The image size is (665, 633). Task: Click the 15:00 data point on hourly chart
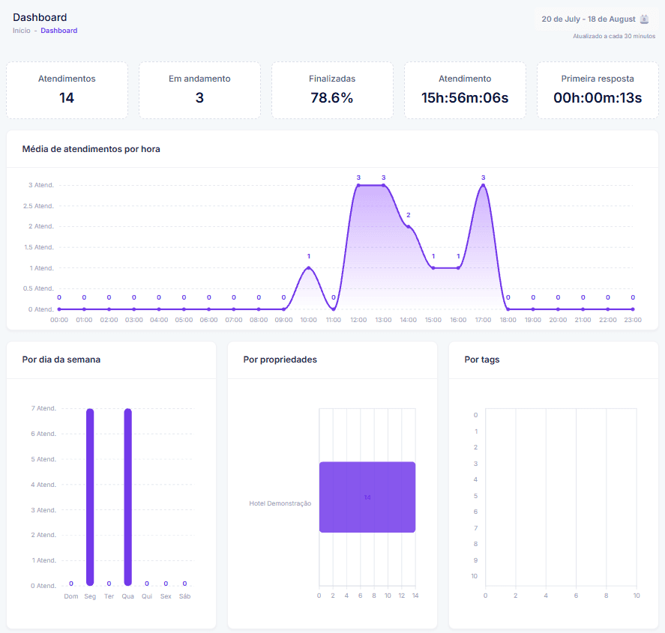coord(433,267)
